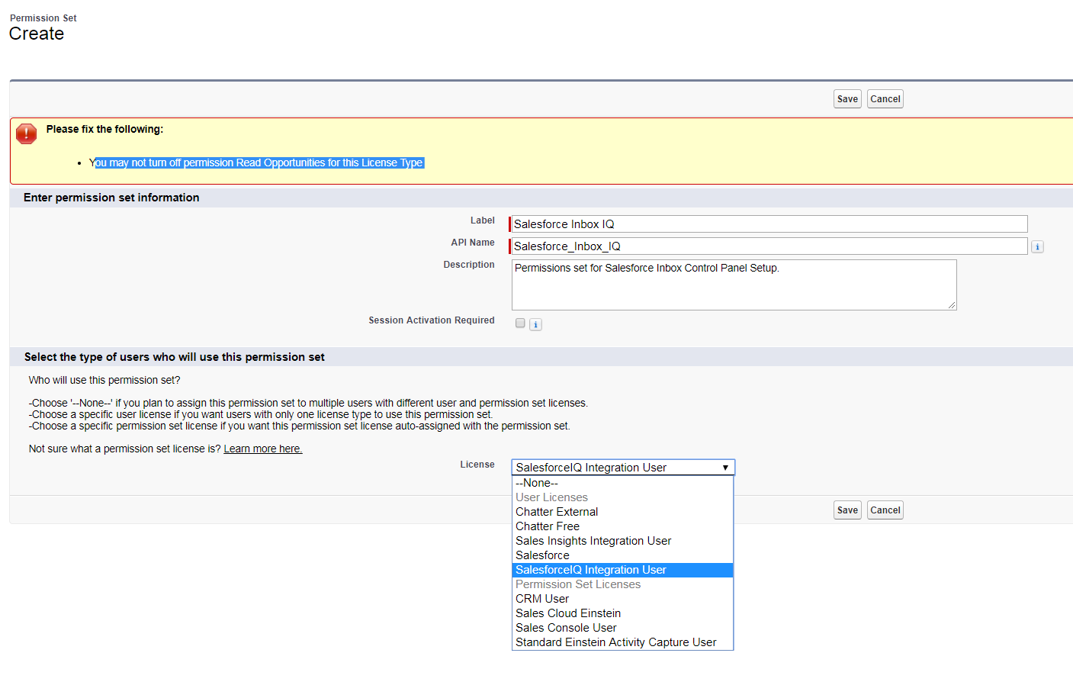Click the Session Activation Required info icon

pos(536,324)
